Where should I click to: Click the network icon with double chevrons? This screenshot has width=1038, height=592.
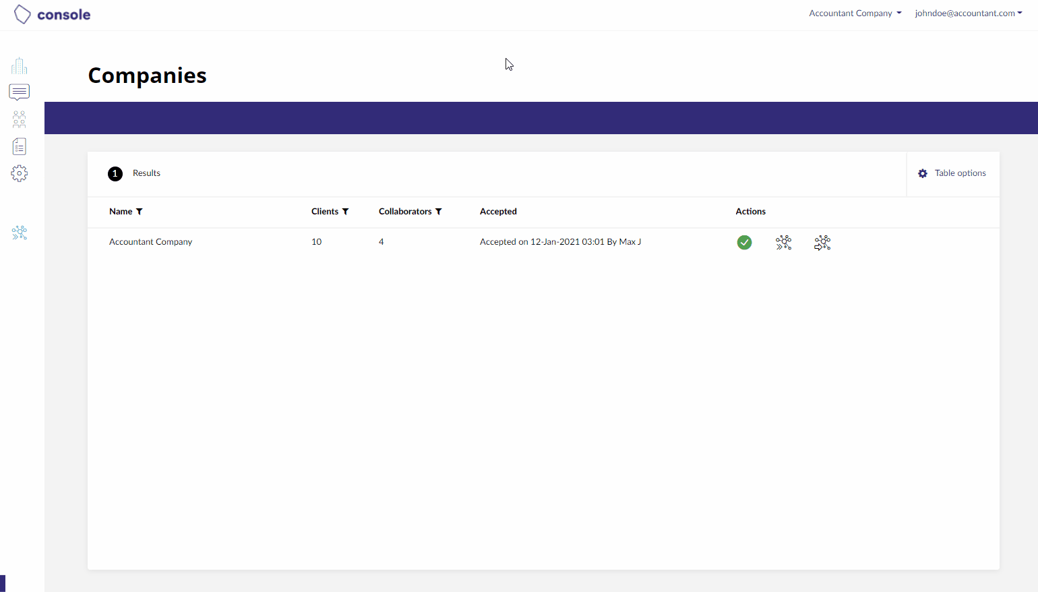click(783, 243)
